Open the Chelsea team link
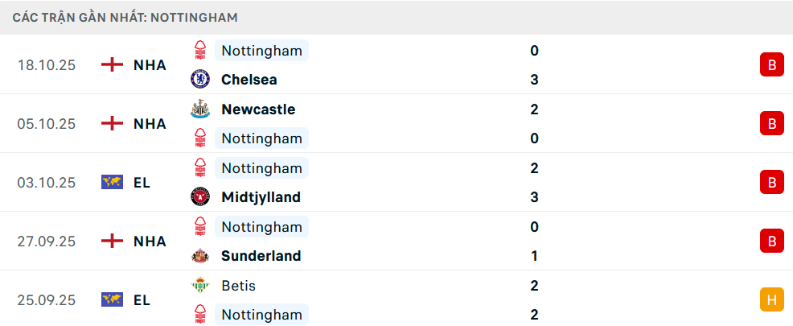The image size is (793, 326). 249,80
